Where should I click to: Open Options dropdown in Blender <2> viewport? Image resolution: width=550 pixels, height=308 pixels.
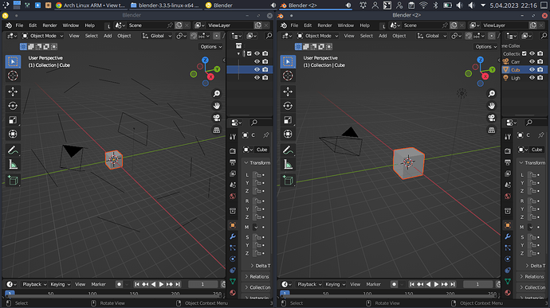point(485,47)
